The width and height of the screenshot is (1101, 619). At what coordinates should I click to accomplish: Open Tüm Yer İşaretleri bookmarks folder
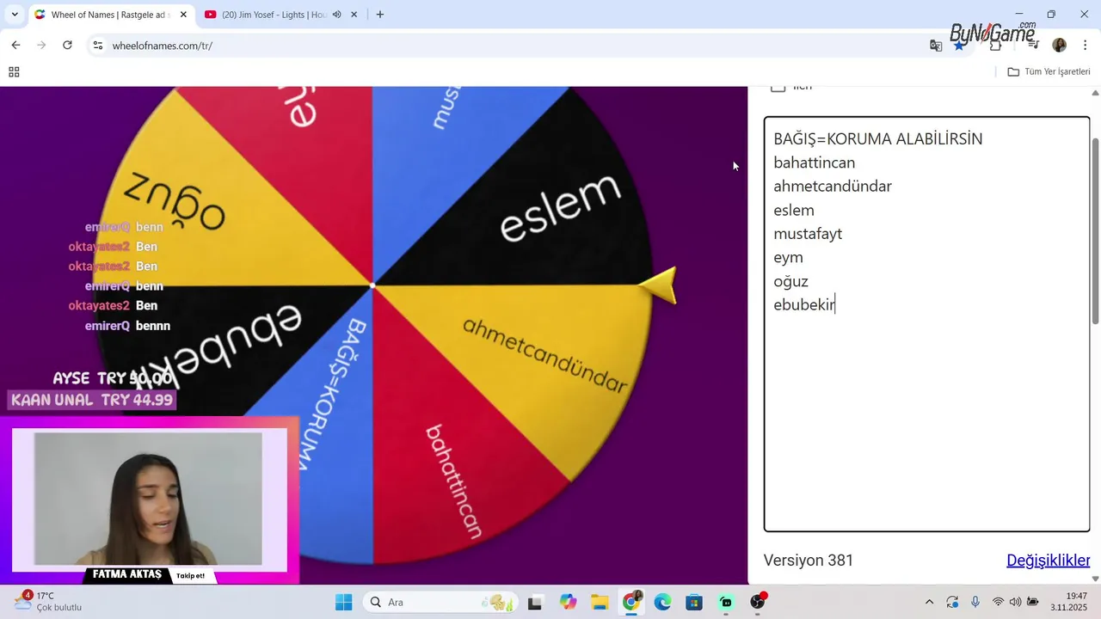click(x=1049, y=72)
